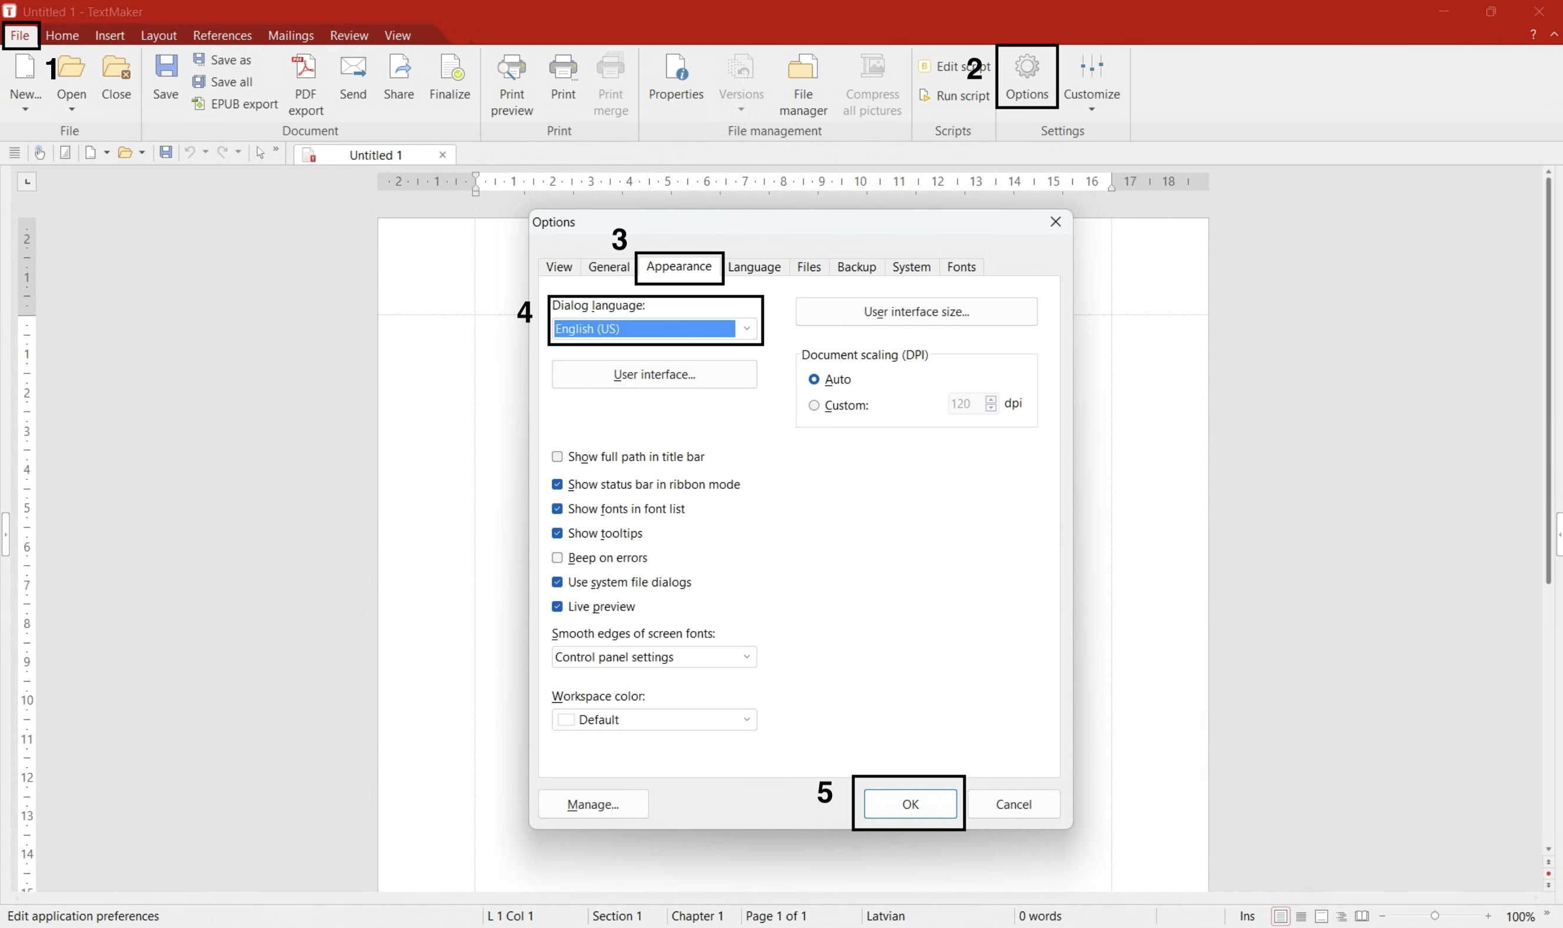Check the Beep on errors option
This screenshot has height=928, width=1563.
pyautogui.click(x=557, y=558)
